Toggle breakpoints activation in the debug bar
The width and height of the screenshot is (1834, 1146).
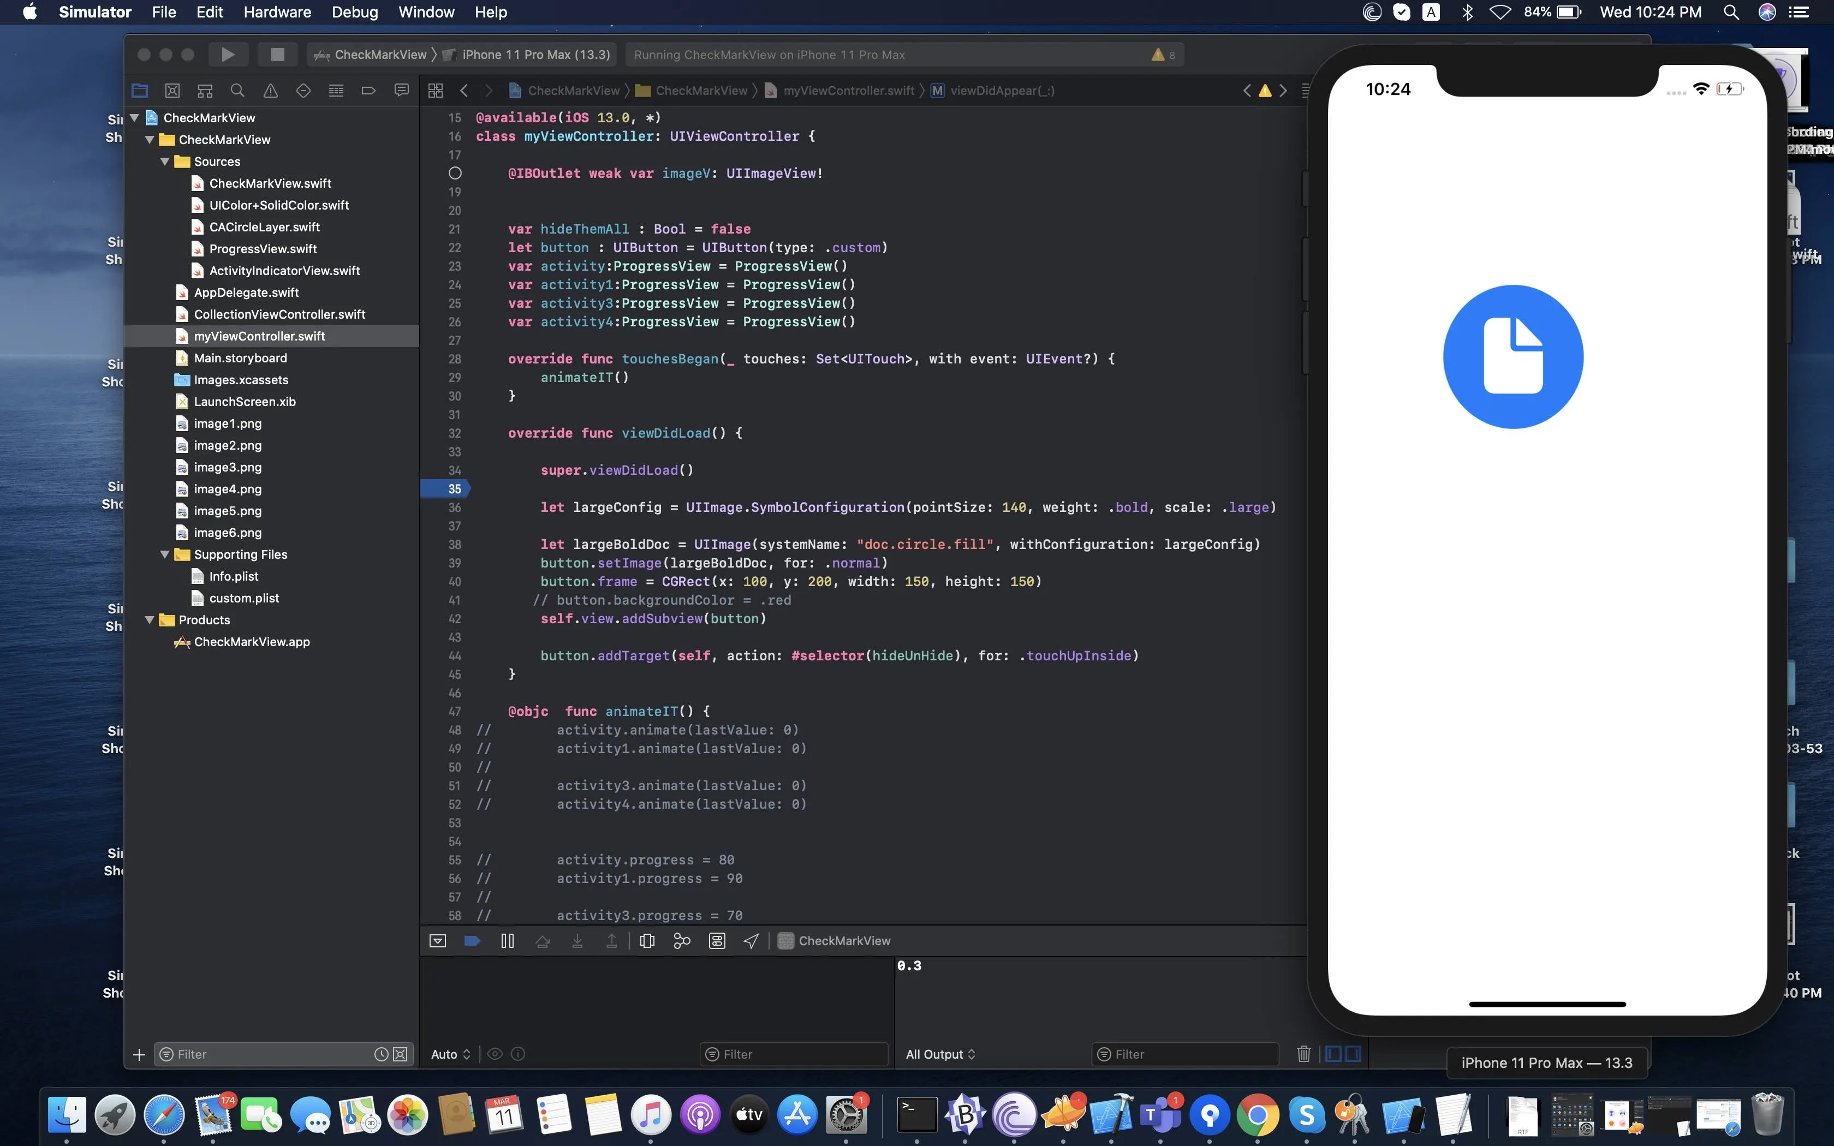coord(472,941)
